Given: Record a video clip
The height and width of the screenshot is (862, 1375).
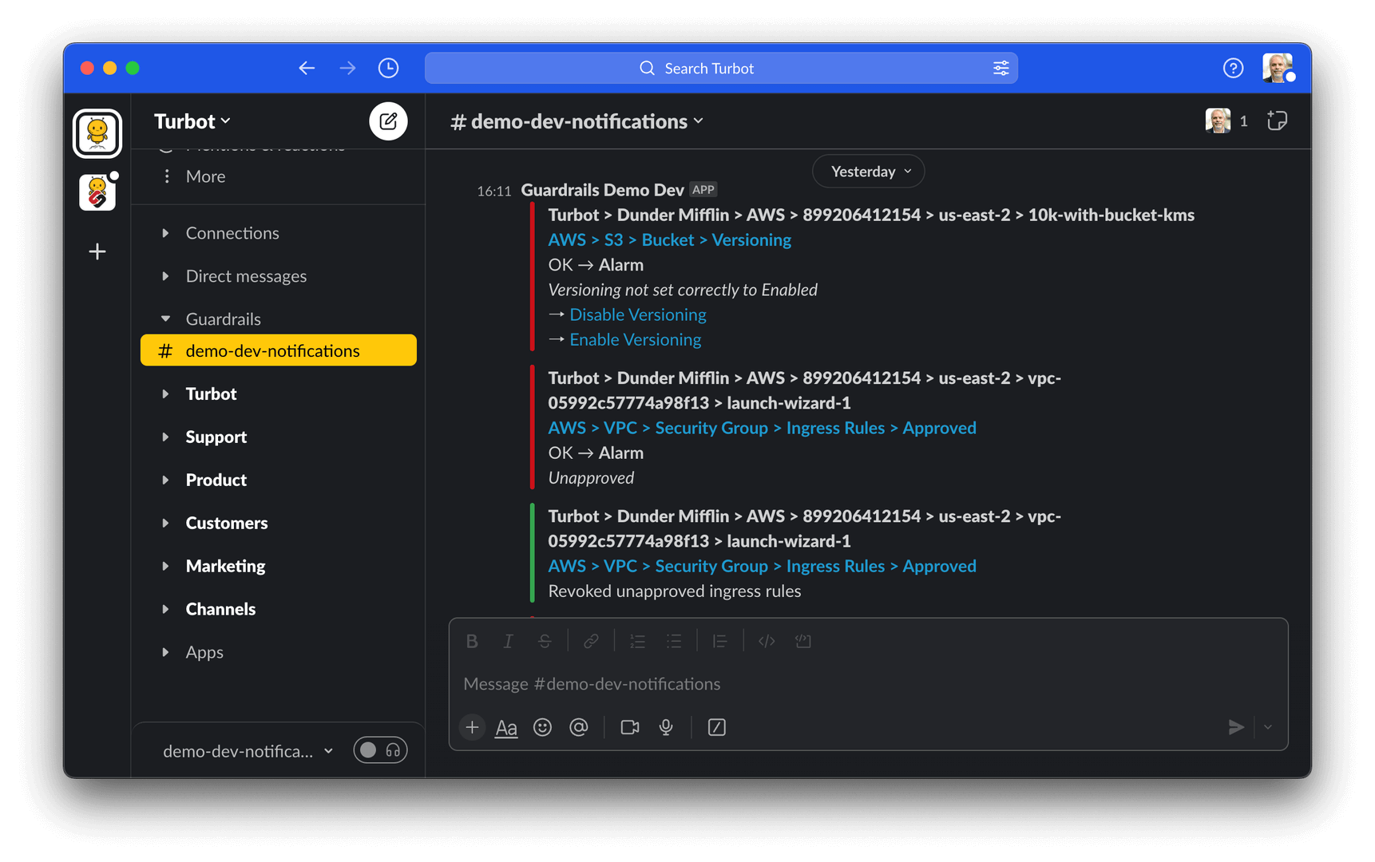Looking at the screenshot, I should [x=630, y=727].
